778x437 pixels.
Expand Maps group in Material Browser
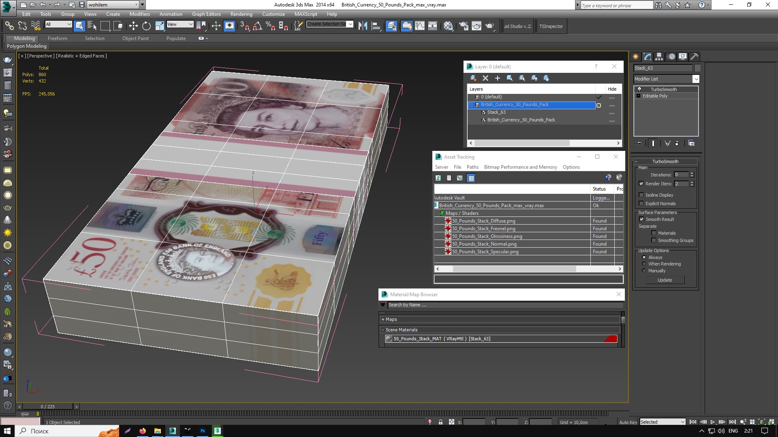tap(383, 319)
